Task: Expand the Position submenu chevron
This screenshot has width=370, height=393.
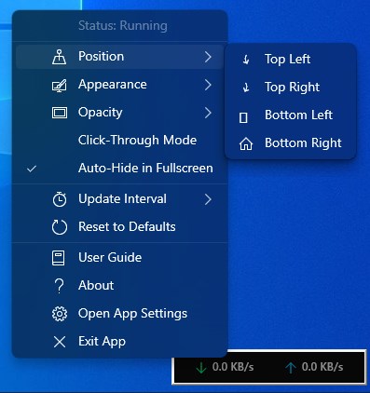Action: coord(208,57)
